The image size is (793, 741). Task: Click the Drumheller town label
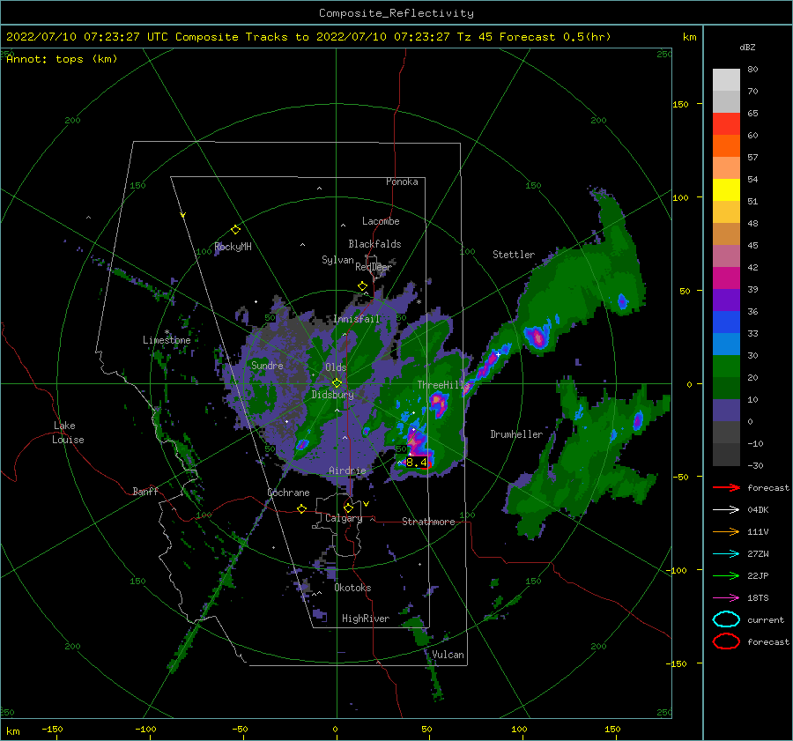[516, 434]
